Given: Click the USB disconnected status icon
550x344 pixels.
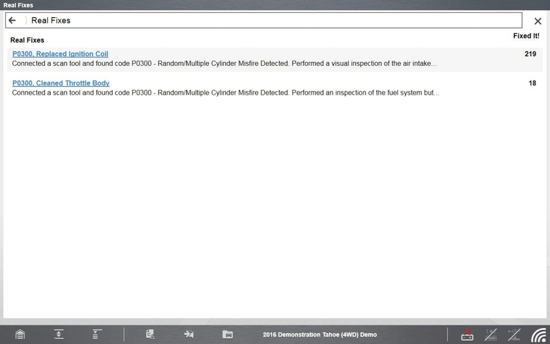Looking at the screenshot, I should click(x=514, y=334).
